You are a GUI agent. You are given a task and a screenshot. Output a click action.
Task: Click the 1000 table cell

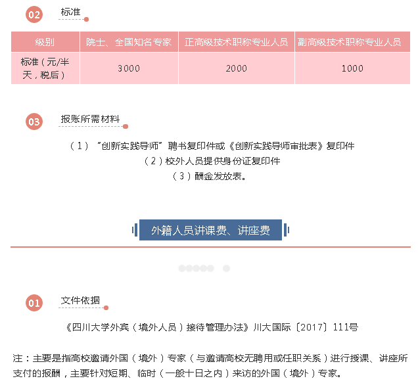352,68
